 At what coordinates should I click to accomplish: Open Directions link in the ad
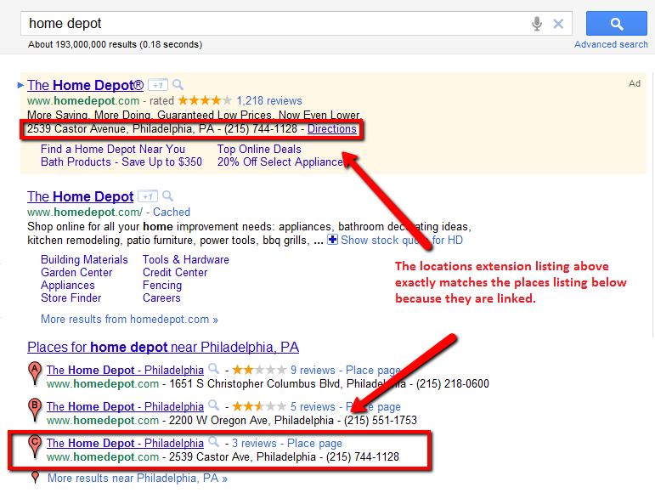click(331, 129)
